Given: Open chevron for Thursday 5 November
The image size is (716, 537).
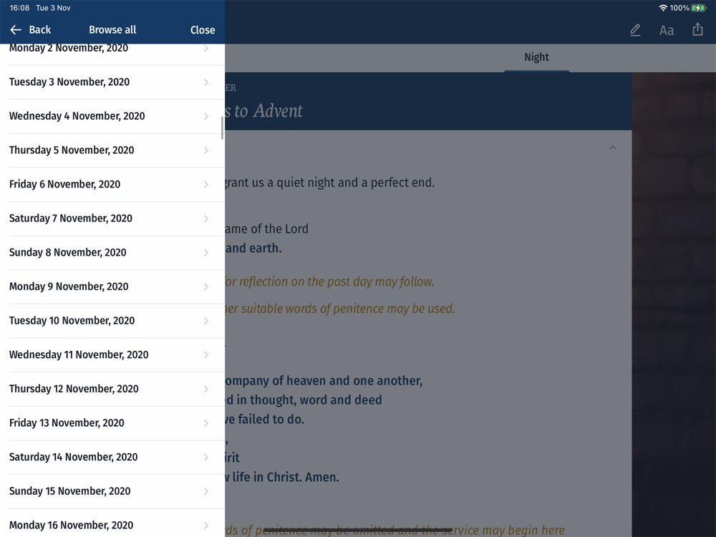Looking at the screenshot, I should (x=206, y=150).
